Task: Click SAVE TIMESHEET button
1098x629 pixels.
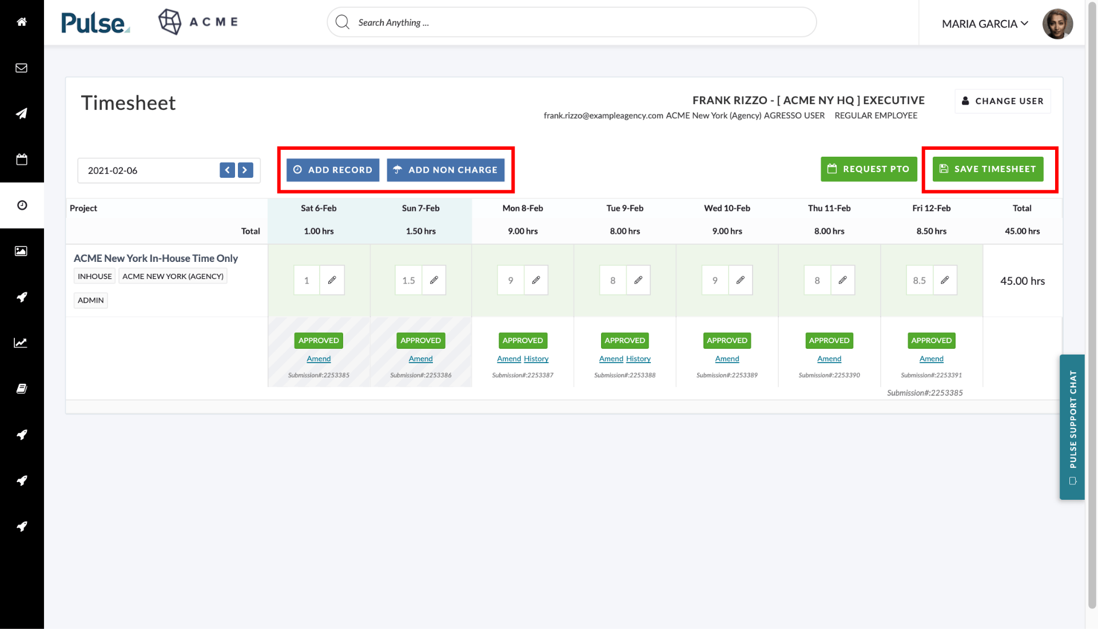Action: pyautogui.click(x=988, y=169)
